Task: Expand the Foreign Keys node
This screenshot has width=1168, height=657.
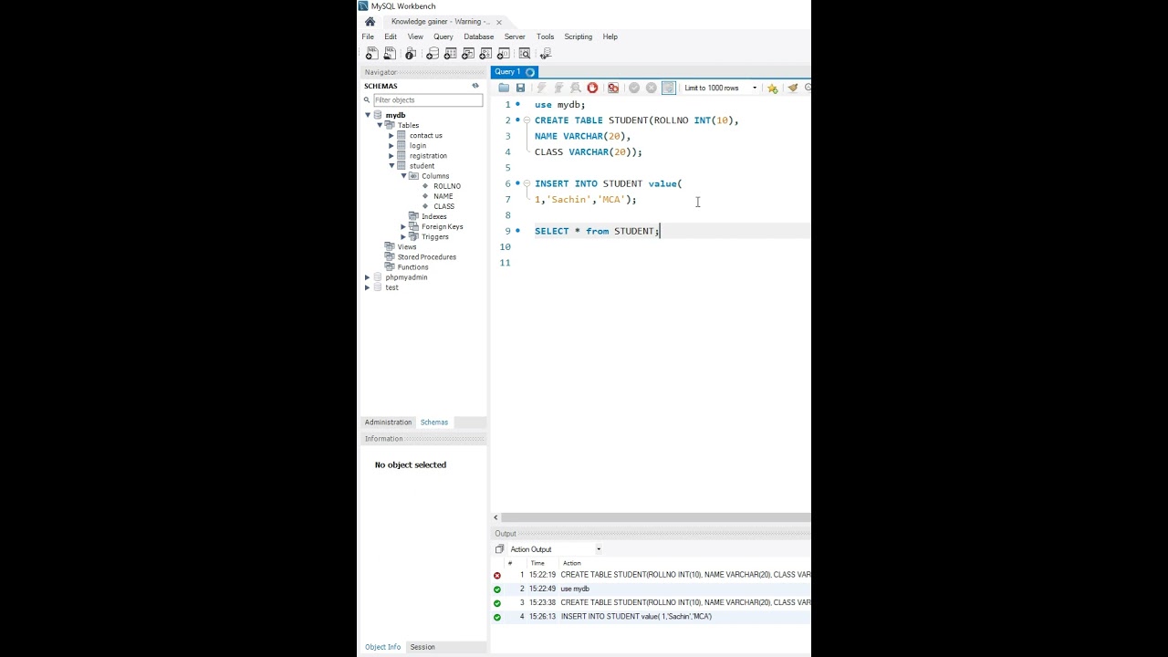Action: point(403,226)
